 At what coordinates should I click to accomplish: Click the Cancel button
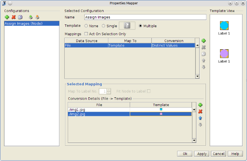218,153
